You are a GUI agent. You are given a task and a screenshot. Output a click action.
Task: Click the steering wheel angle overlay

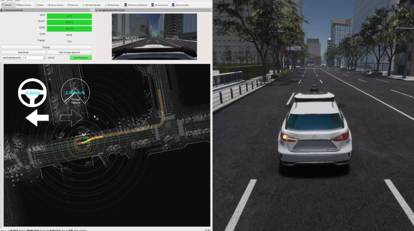pyautogui.click(x=32, y=93)
